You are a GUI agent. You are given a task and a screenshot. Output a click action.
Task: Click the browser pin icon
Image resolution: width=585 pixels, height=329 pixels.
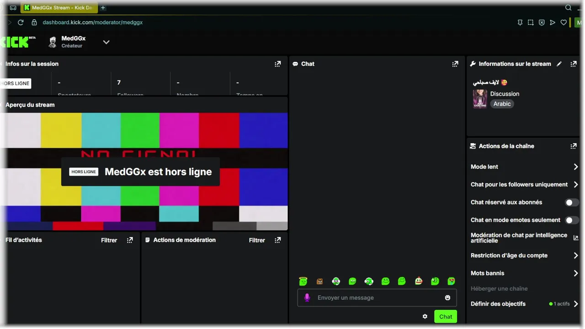tap(520, 22)
